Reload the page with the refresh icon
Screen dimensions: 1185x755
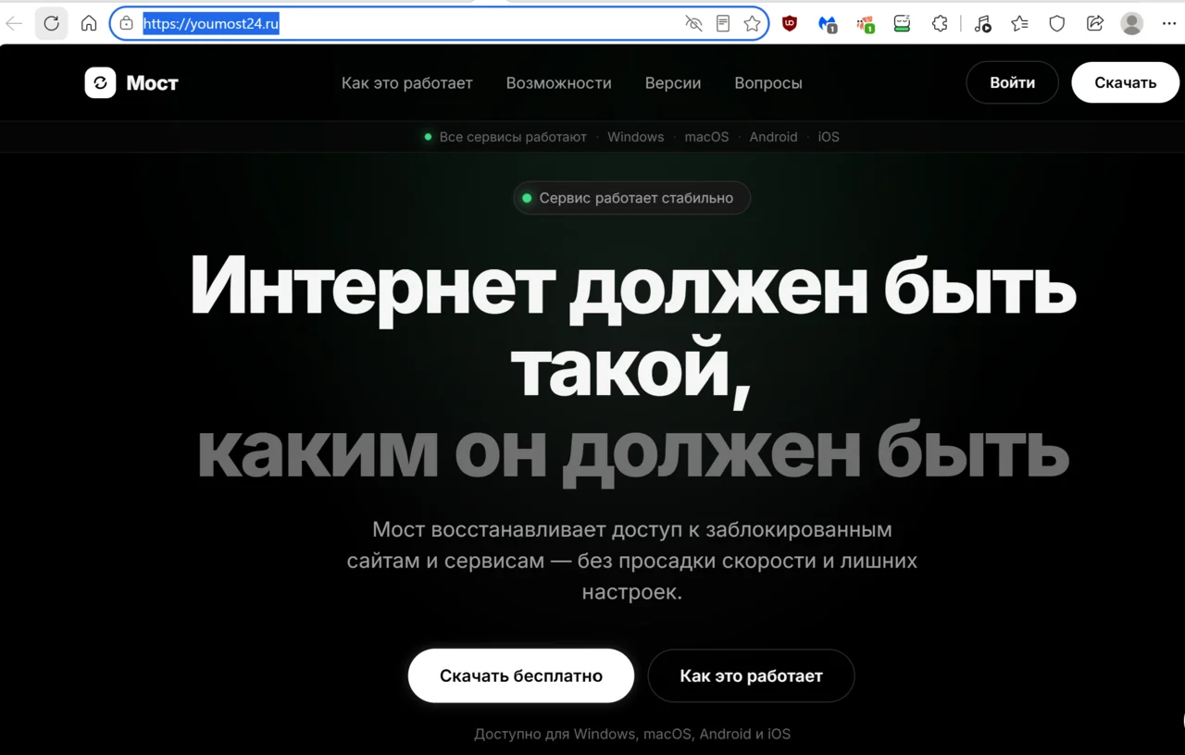click(x=51, y=24)
